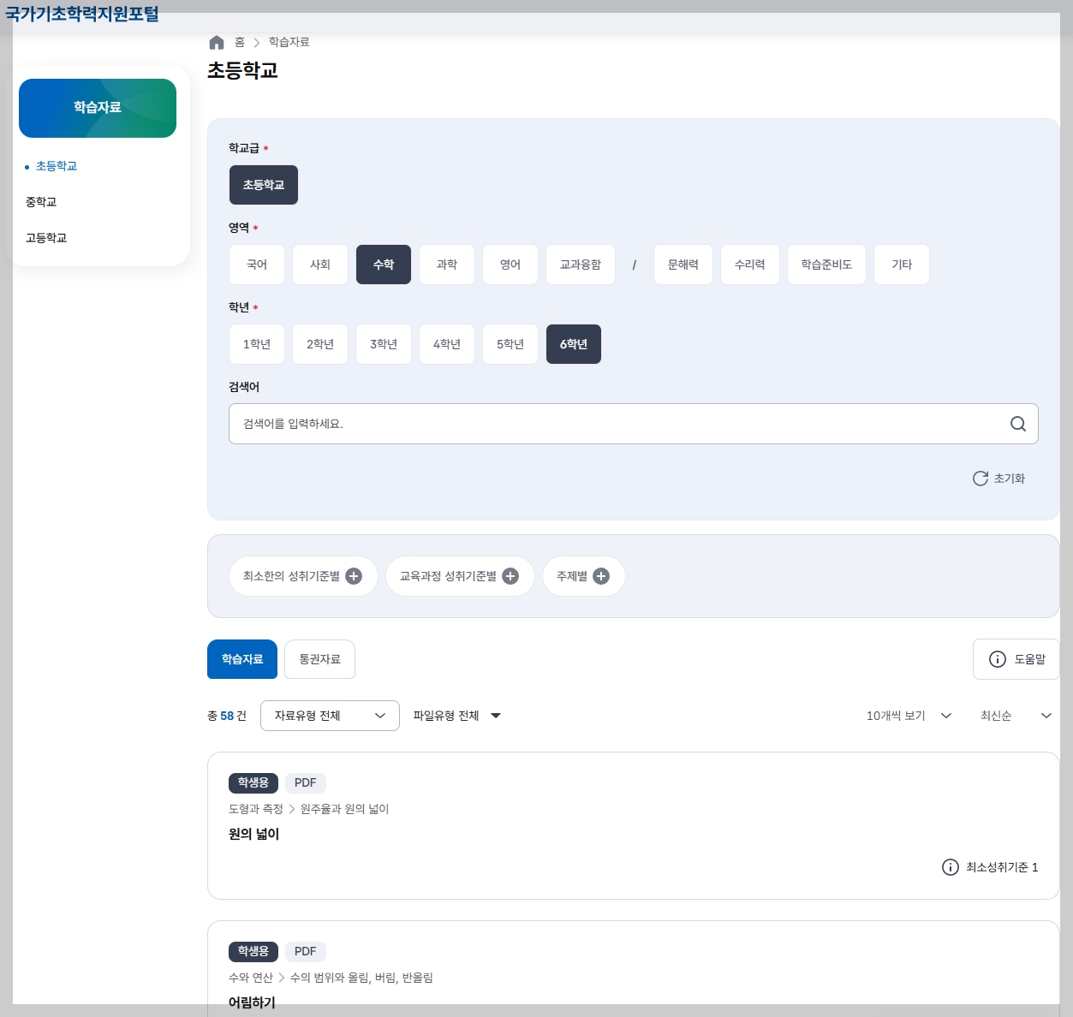
Task: Click plus icon on 최소한의 성취기준별
Action: pyautogui.click(x=354, y=576)
